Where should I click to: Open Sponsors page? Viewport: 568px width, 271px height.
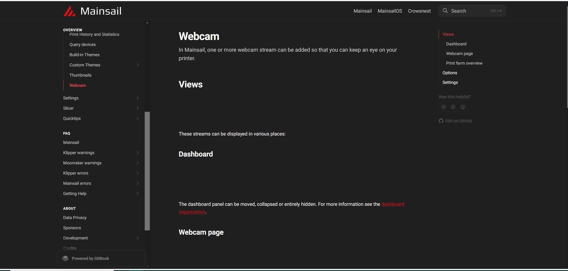coord(72,228)
